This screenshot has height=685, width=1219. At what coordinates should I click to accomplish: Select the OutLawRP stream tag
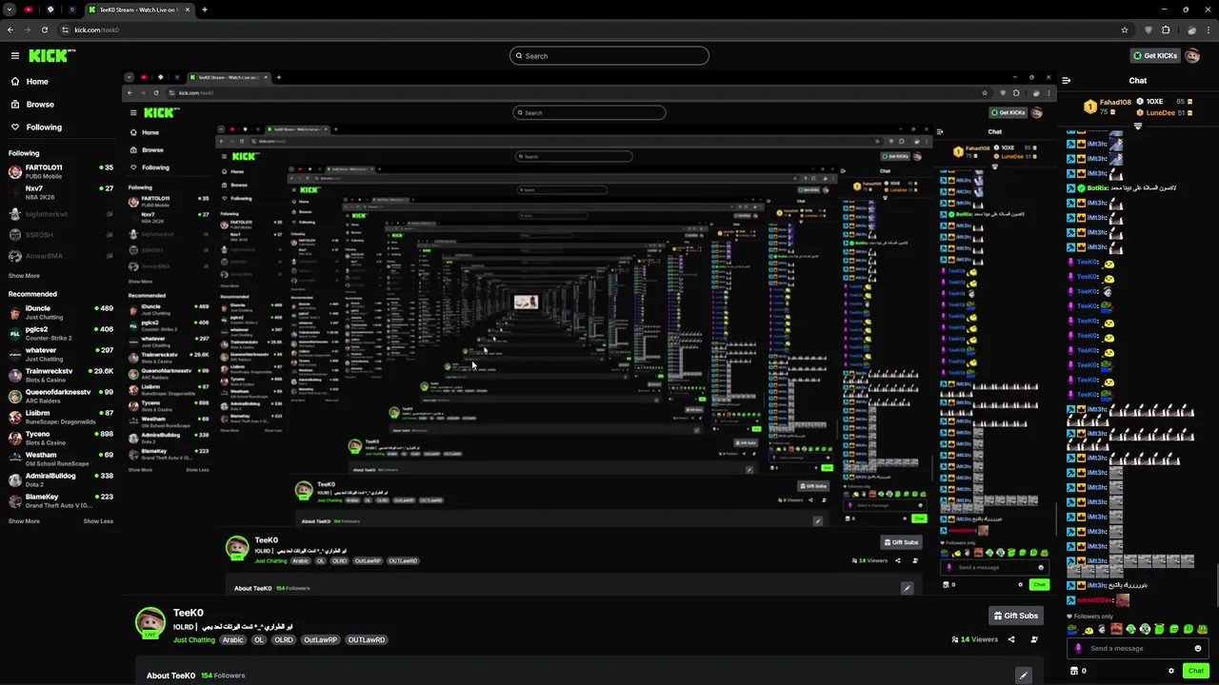(320, 640)
